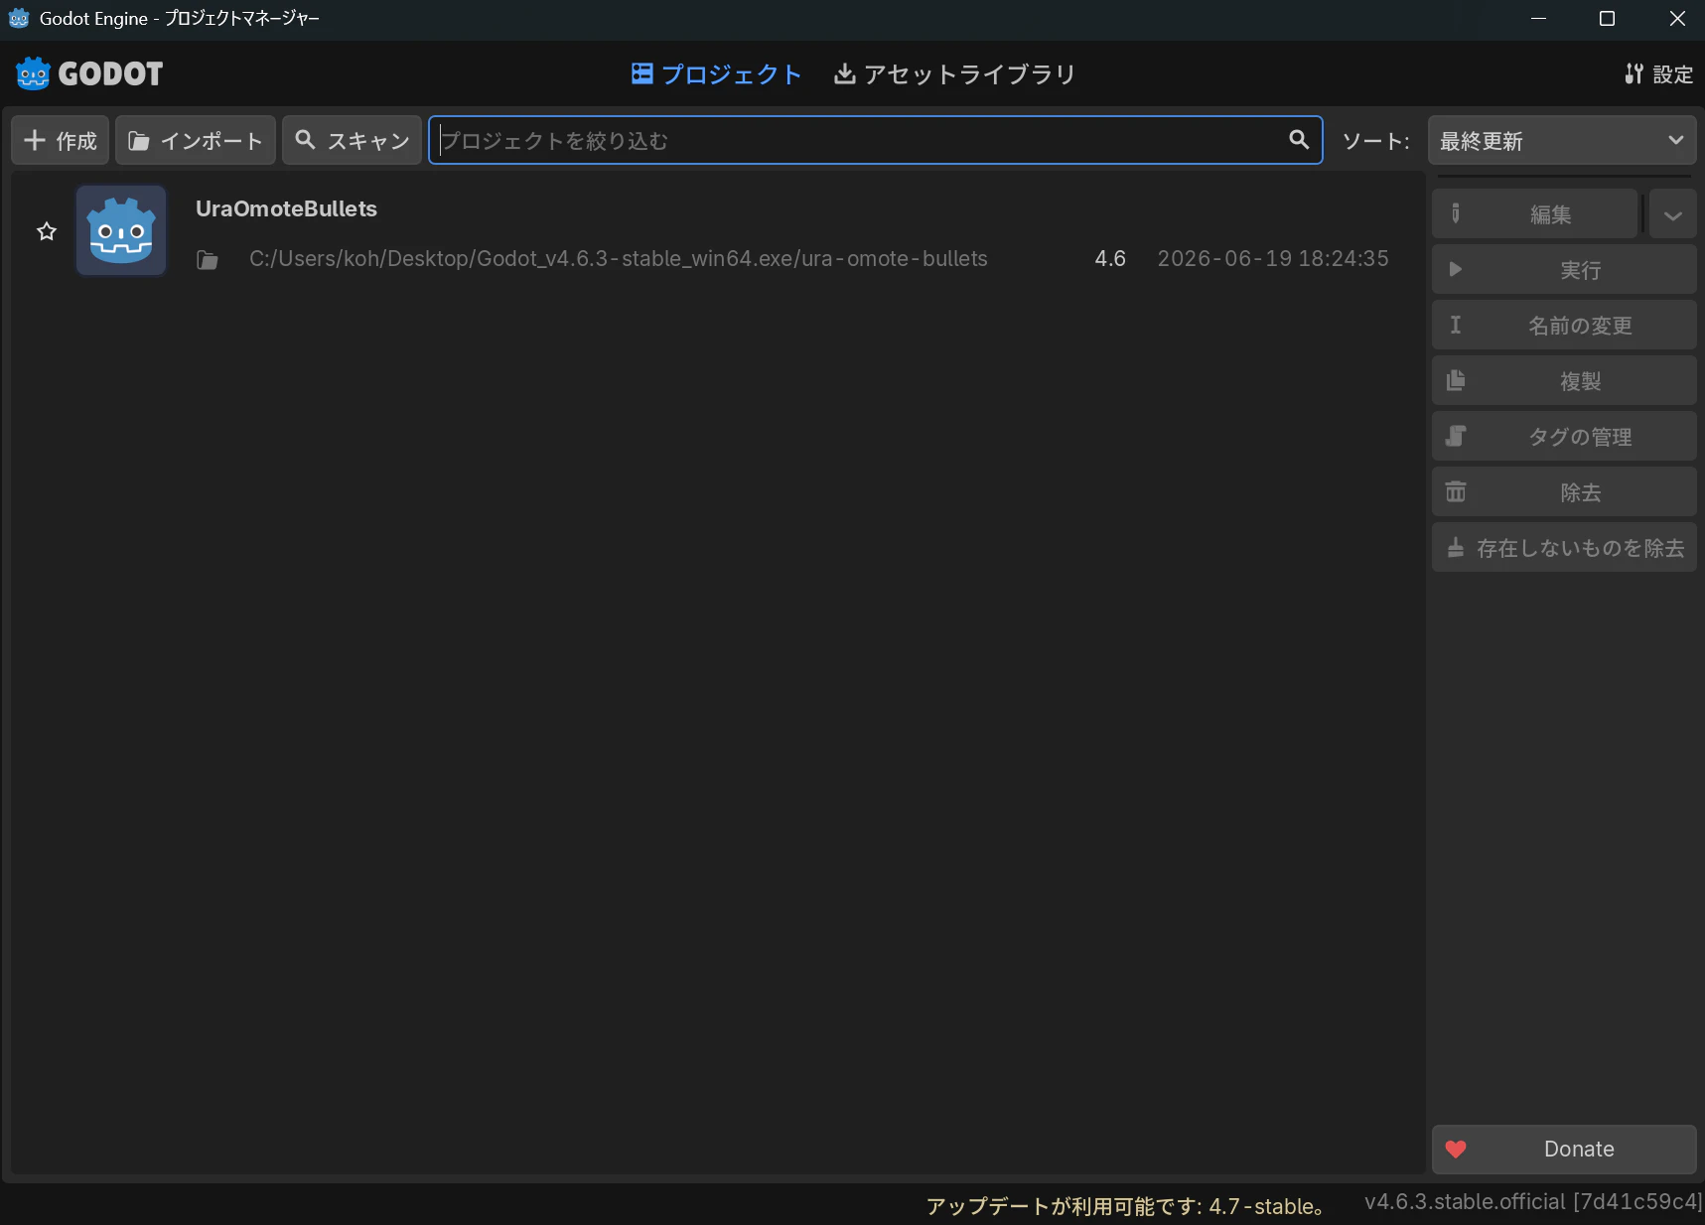Close the Godot Engine window
Viewport: 1705px width, 1225px height.
[x=1677, y=19]
